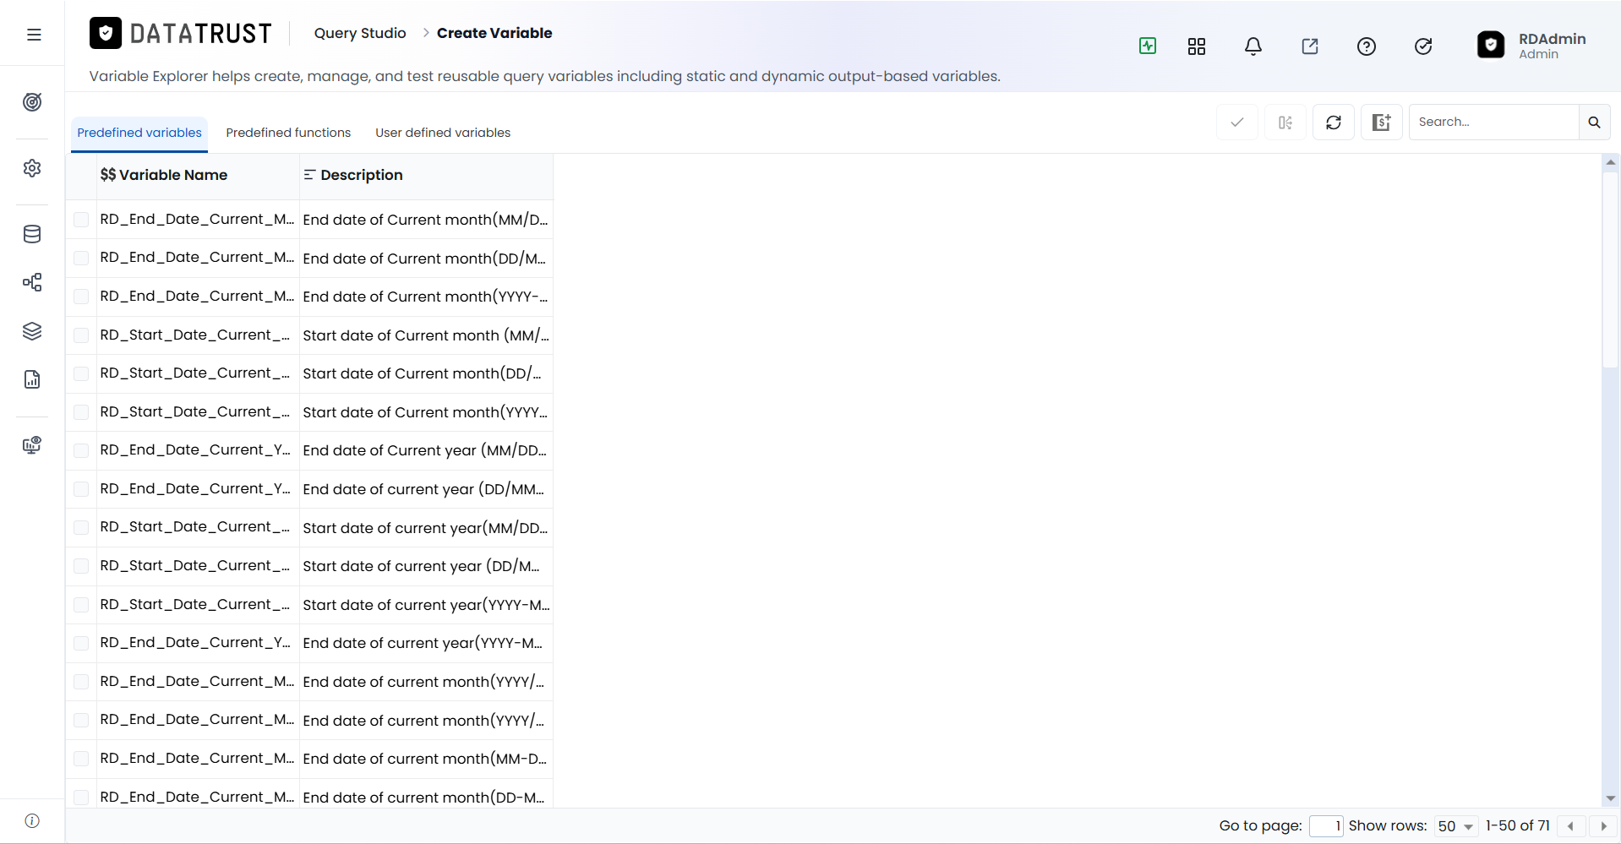Image resolution: width=1621 pixels, height=844 pixels.
Task: Select cell 'Start date of Current month(DD/...'
Action: (426, 373)
